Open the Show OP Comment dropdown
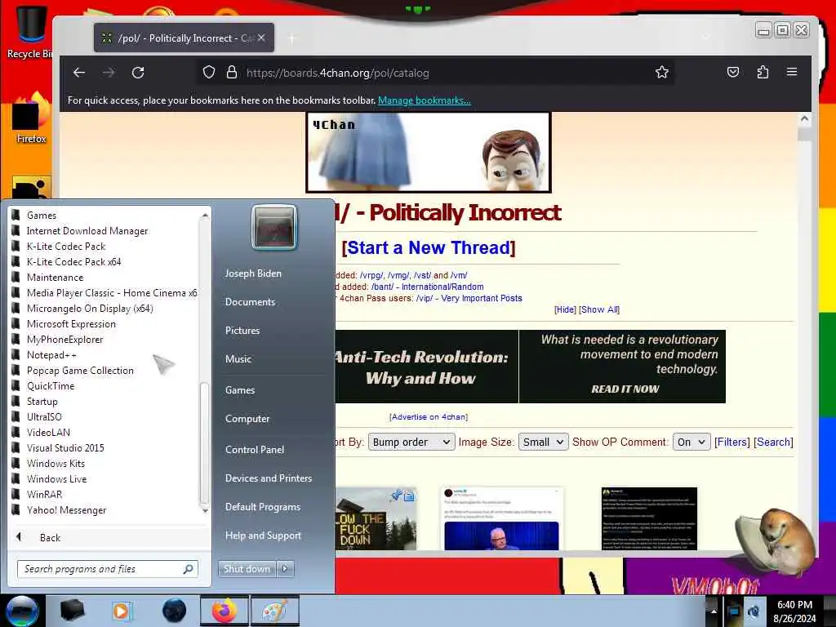The height and width of the screenshot is (627, 836). coord(691,442)
